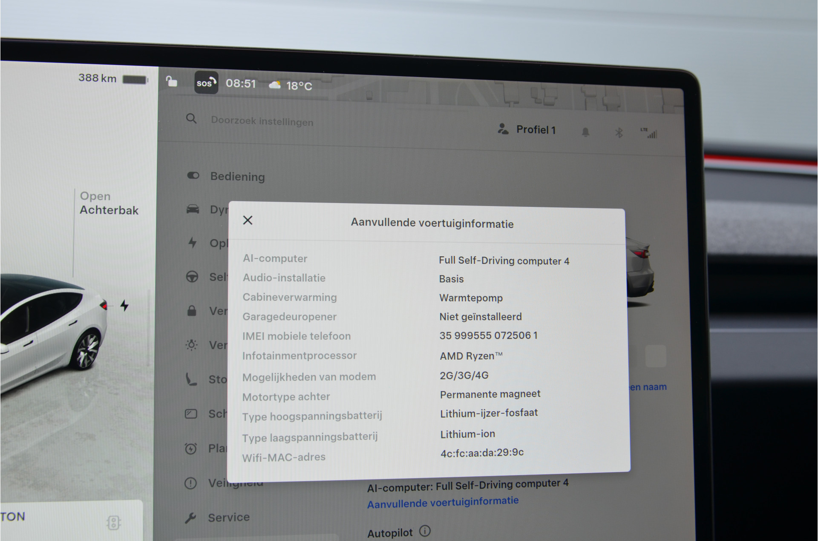Tap the 'Type hoogspanningsbatterij' label
818x541 pixels.
tap(312, 416)
